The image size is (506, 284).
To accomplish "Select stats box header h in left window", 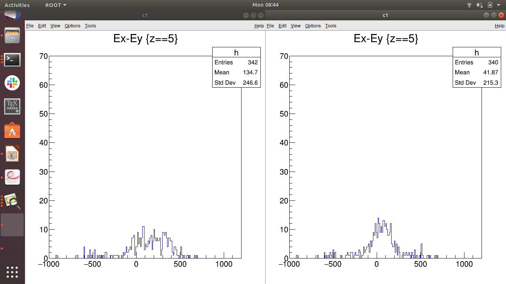I will [236, 53].
